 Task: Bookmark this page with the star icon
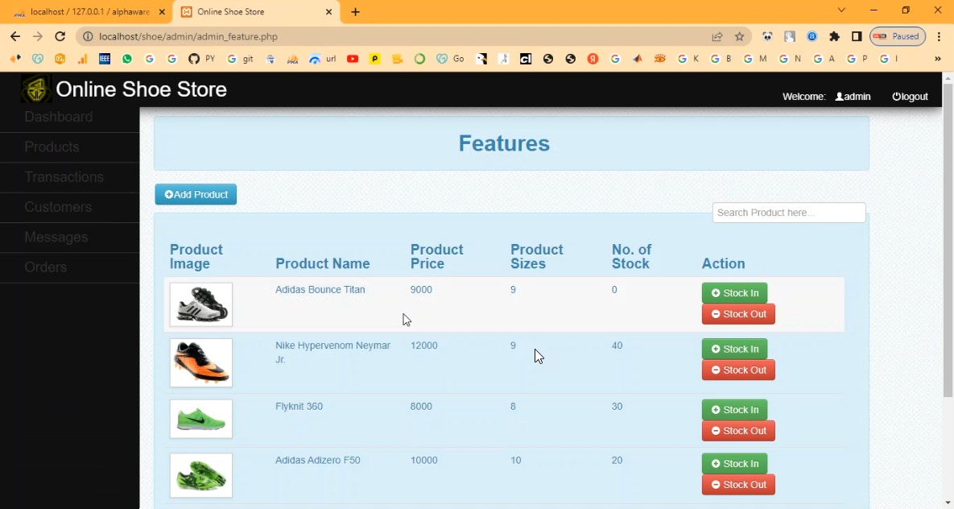739,36
